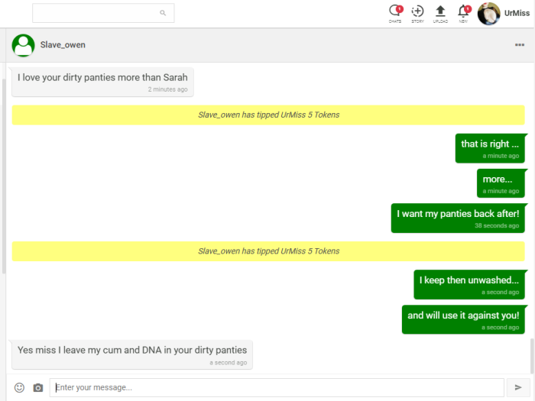The height and width of the screenshot is (401, 535).
Task: Open the UrMiss profile menu
Action: 517,13
